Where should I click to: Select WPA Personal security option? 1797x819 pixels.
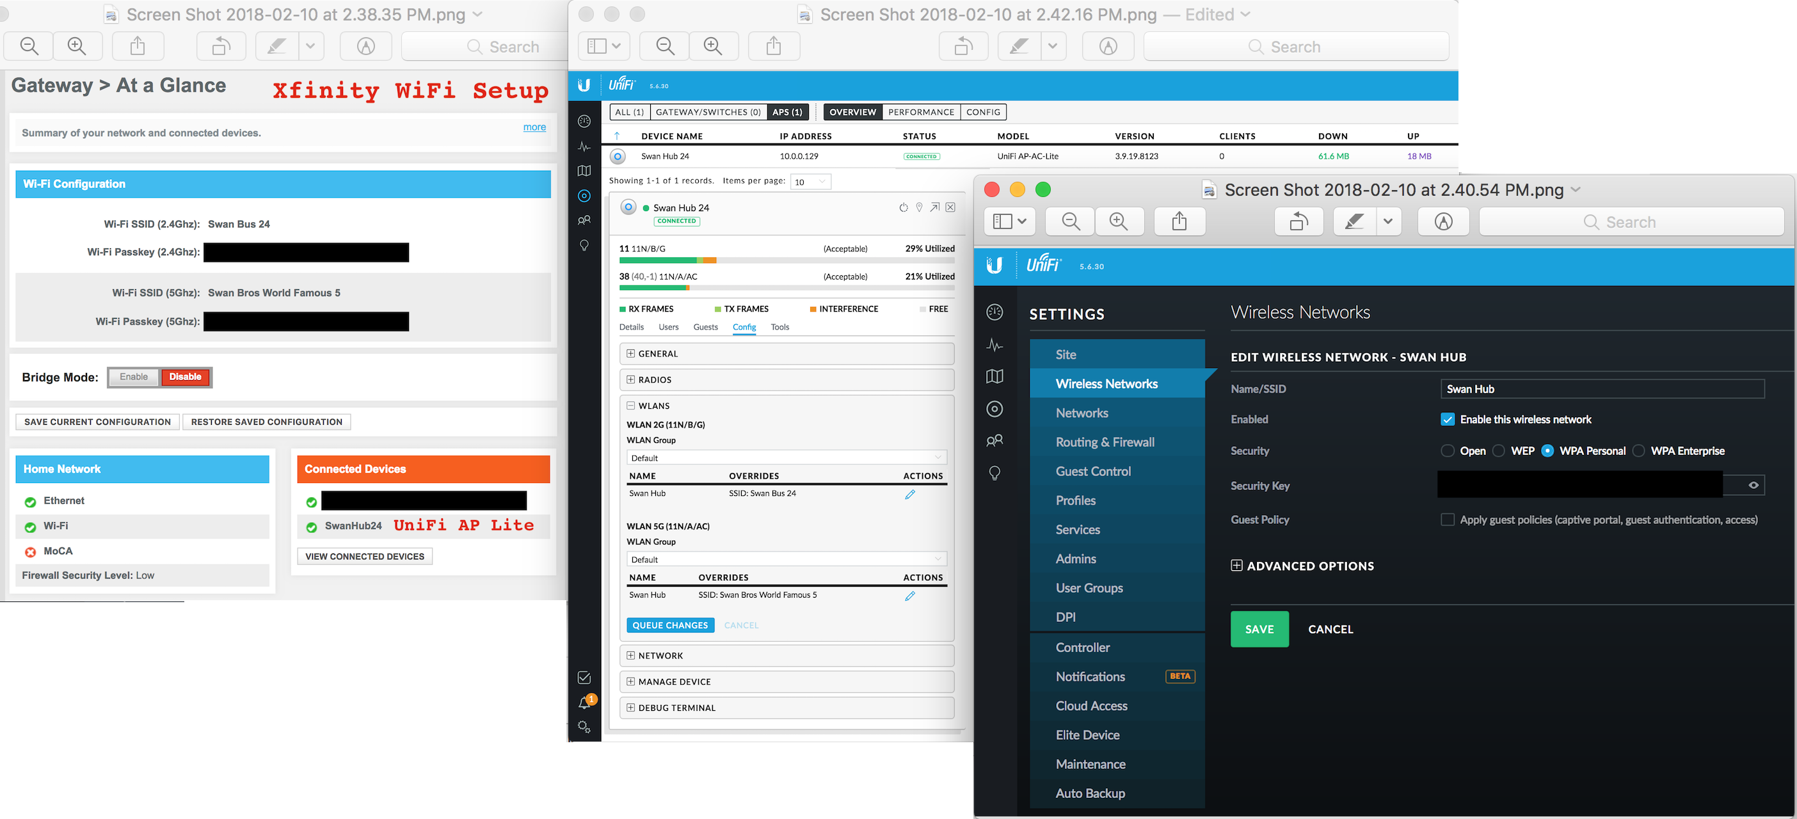point(1547,450)
